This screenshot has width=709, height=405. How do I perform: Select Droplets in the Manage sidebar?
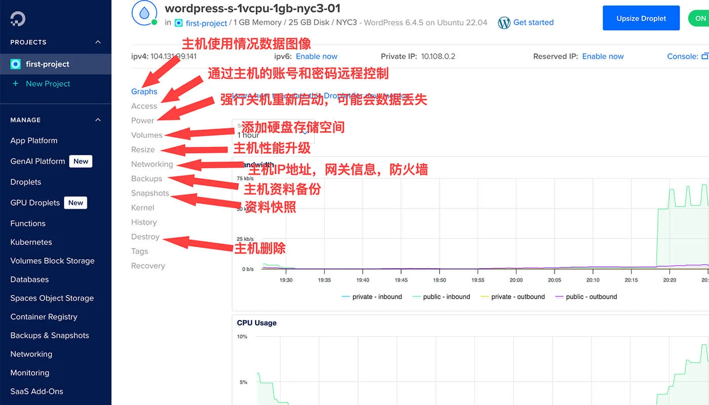tap(25, 182)
